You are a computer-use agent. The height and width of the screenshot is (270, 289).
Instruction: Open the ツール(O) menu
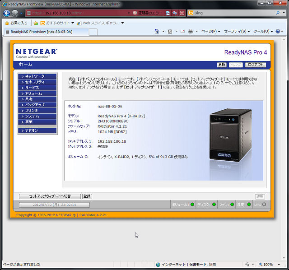263,32
